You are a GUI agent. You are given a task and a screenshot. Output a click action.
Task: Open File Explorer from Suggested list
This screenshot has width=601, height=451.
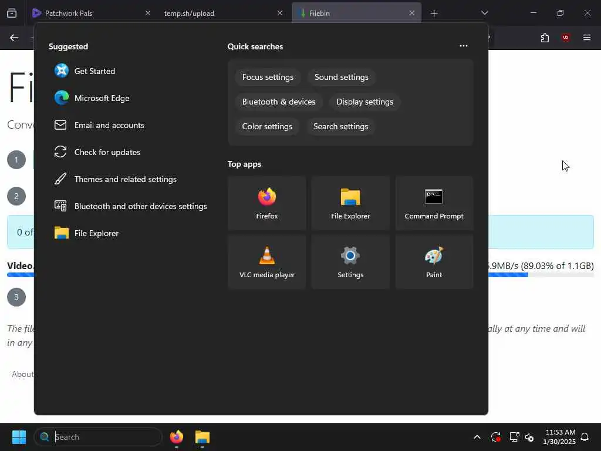(x=87, y=233)
